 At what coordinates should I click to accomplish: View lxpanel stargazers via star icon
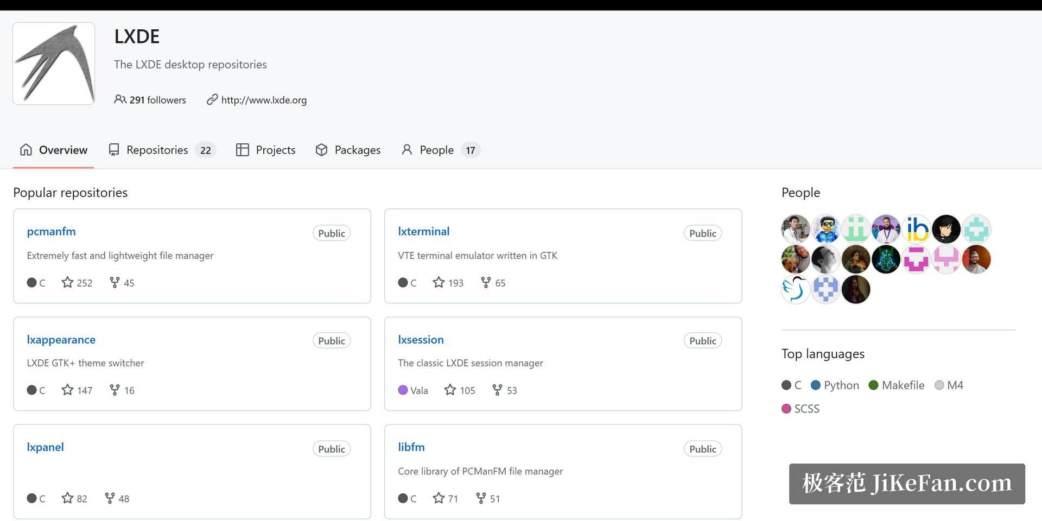tap(67, 498)
